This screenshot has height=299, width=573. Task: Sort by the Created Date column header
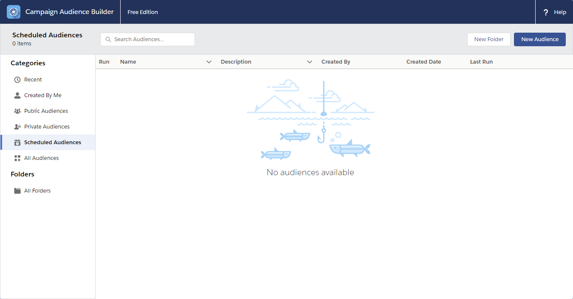423,61
